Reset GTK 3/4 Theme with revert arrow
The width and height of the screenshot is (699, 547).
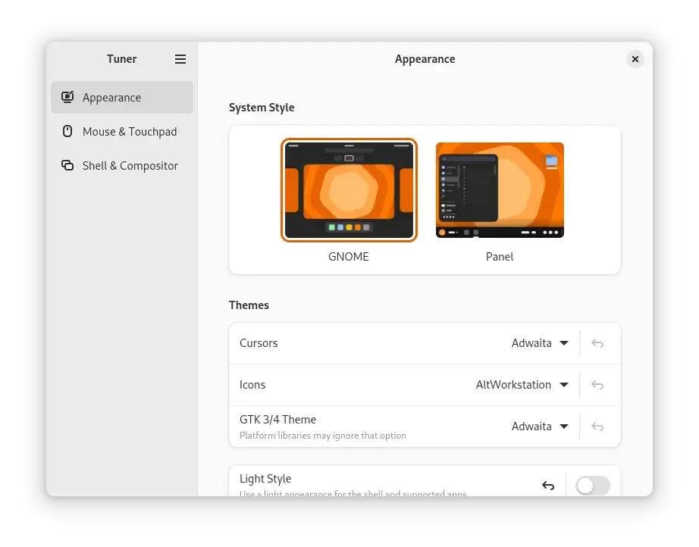[x=597, y=426]
